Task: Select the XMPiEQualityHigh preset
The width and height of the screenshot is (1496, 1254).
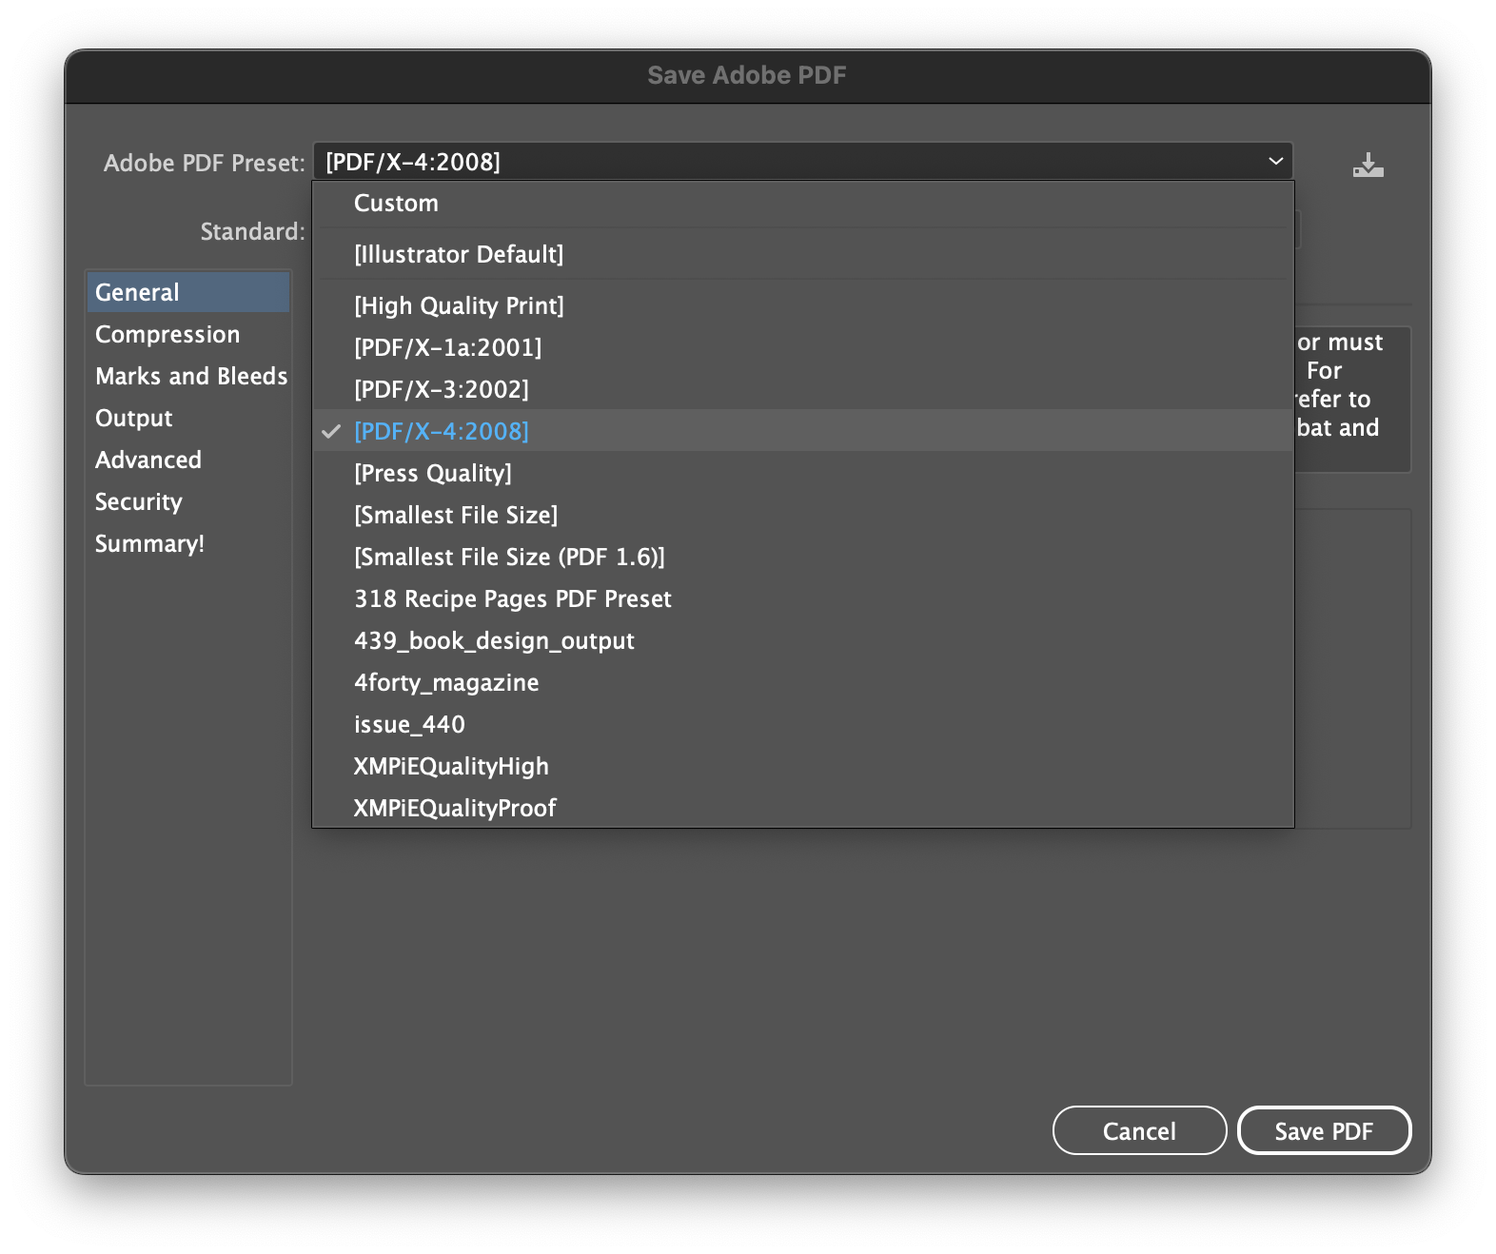Action: tap(803, 767)
